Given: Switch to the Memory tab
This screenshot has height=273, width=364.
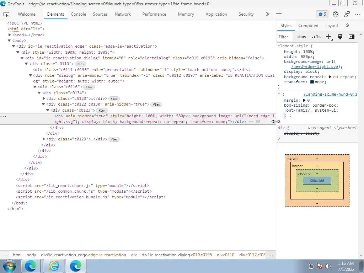Looking at the screenshot, I should tap(186, 14).
